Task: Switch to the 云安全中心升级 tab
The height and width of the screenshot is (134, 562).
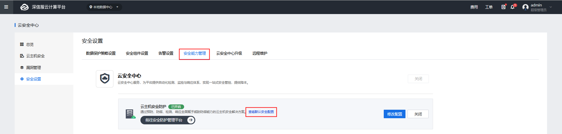Action: click(x=229, y=53)
